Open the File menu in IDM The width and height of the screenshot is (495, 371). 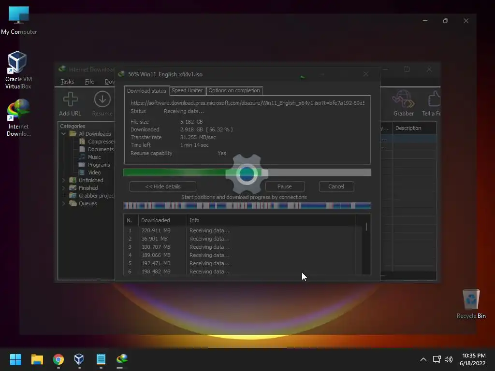click(89, 82)
